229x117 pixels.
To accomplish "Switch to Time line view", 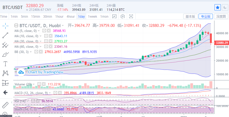I will (4, 16).
